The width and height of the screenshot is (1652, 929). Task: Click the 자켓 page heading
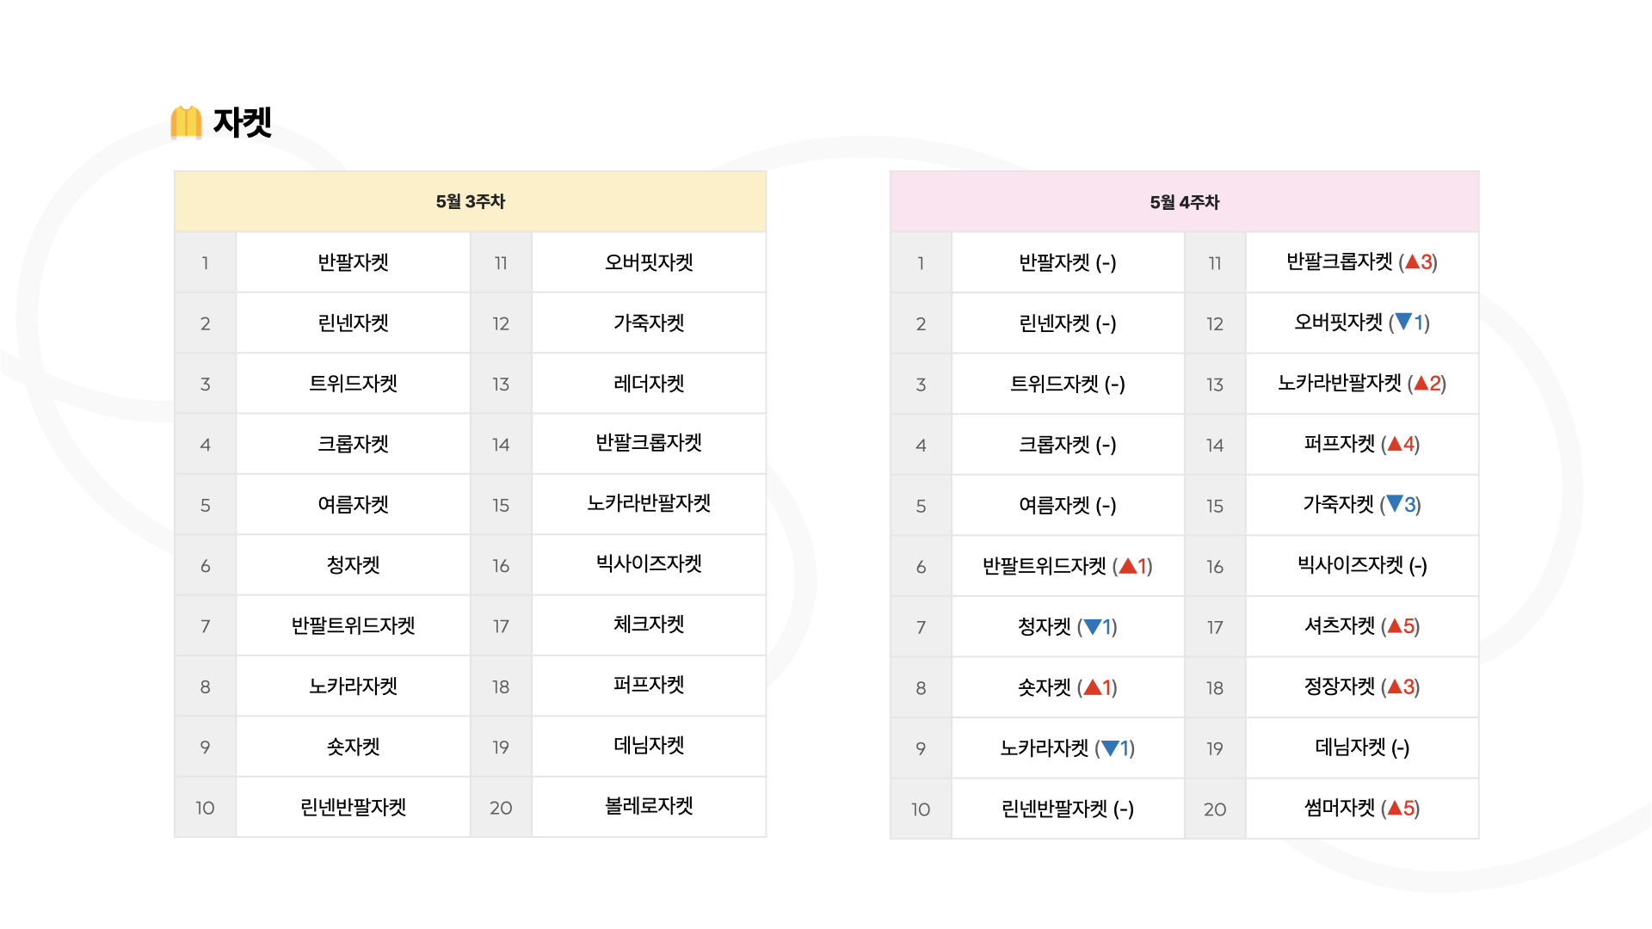(243, 122)
